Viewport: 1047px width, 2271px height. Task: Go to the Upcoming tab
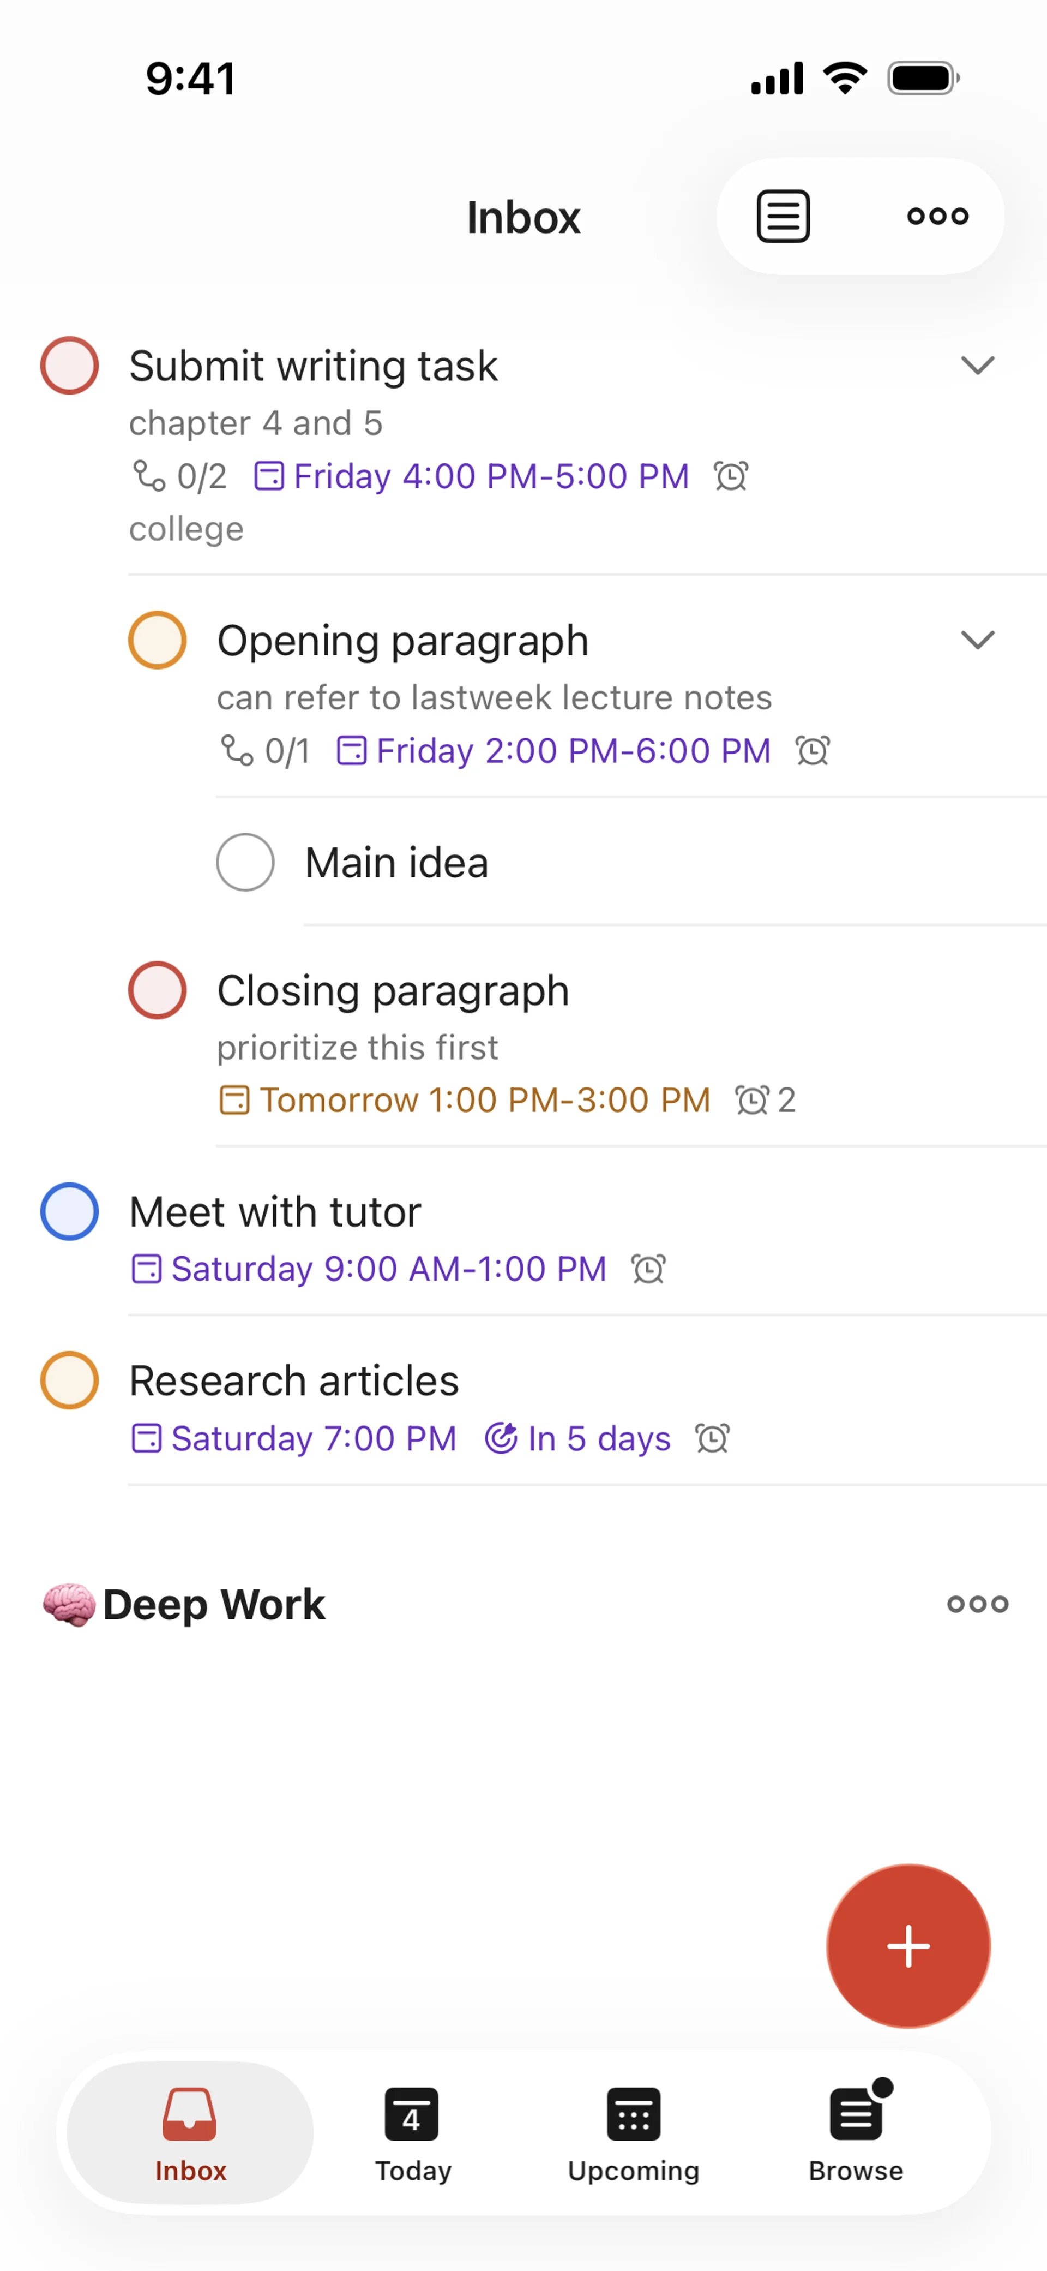coord(633,2132)
